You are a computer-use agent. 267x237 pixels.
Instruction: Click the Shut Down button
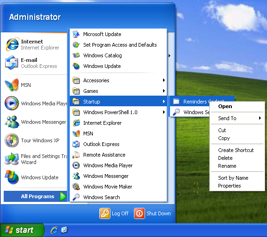152,213
